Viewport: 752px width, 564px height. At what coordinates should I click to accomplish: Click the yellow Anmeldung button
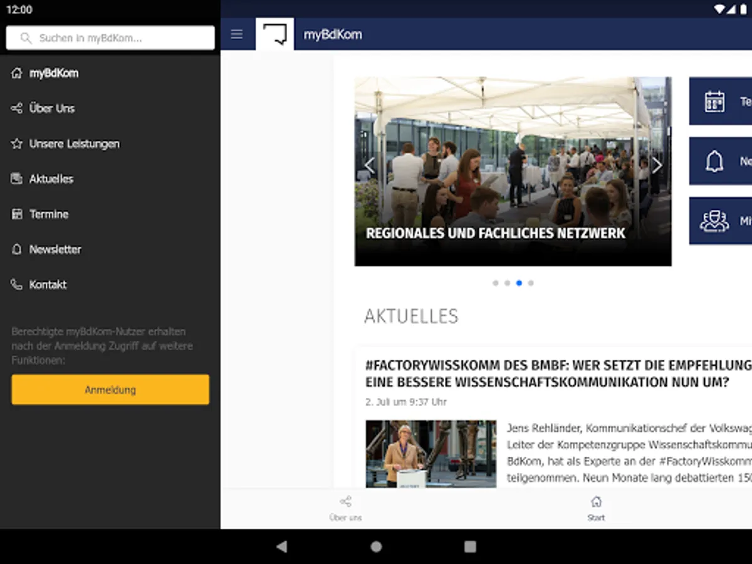(110, 390)
